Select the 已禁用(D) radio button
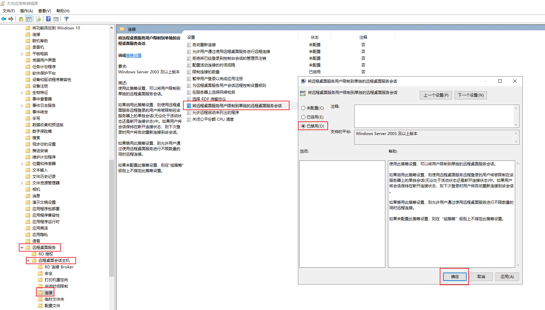Image resolution: width=545 pixels, height=310 pixels. 303,126
